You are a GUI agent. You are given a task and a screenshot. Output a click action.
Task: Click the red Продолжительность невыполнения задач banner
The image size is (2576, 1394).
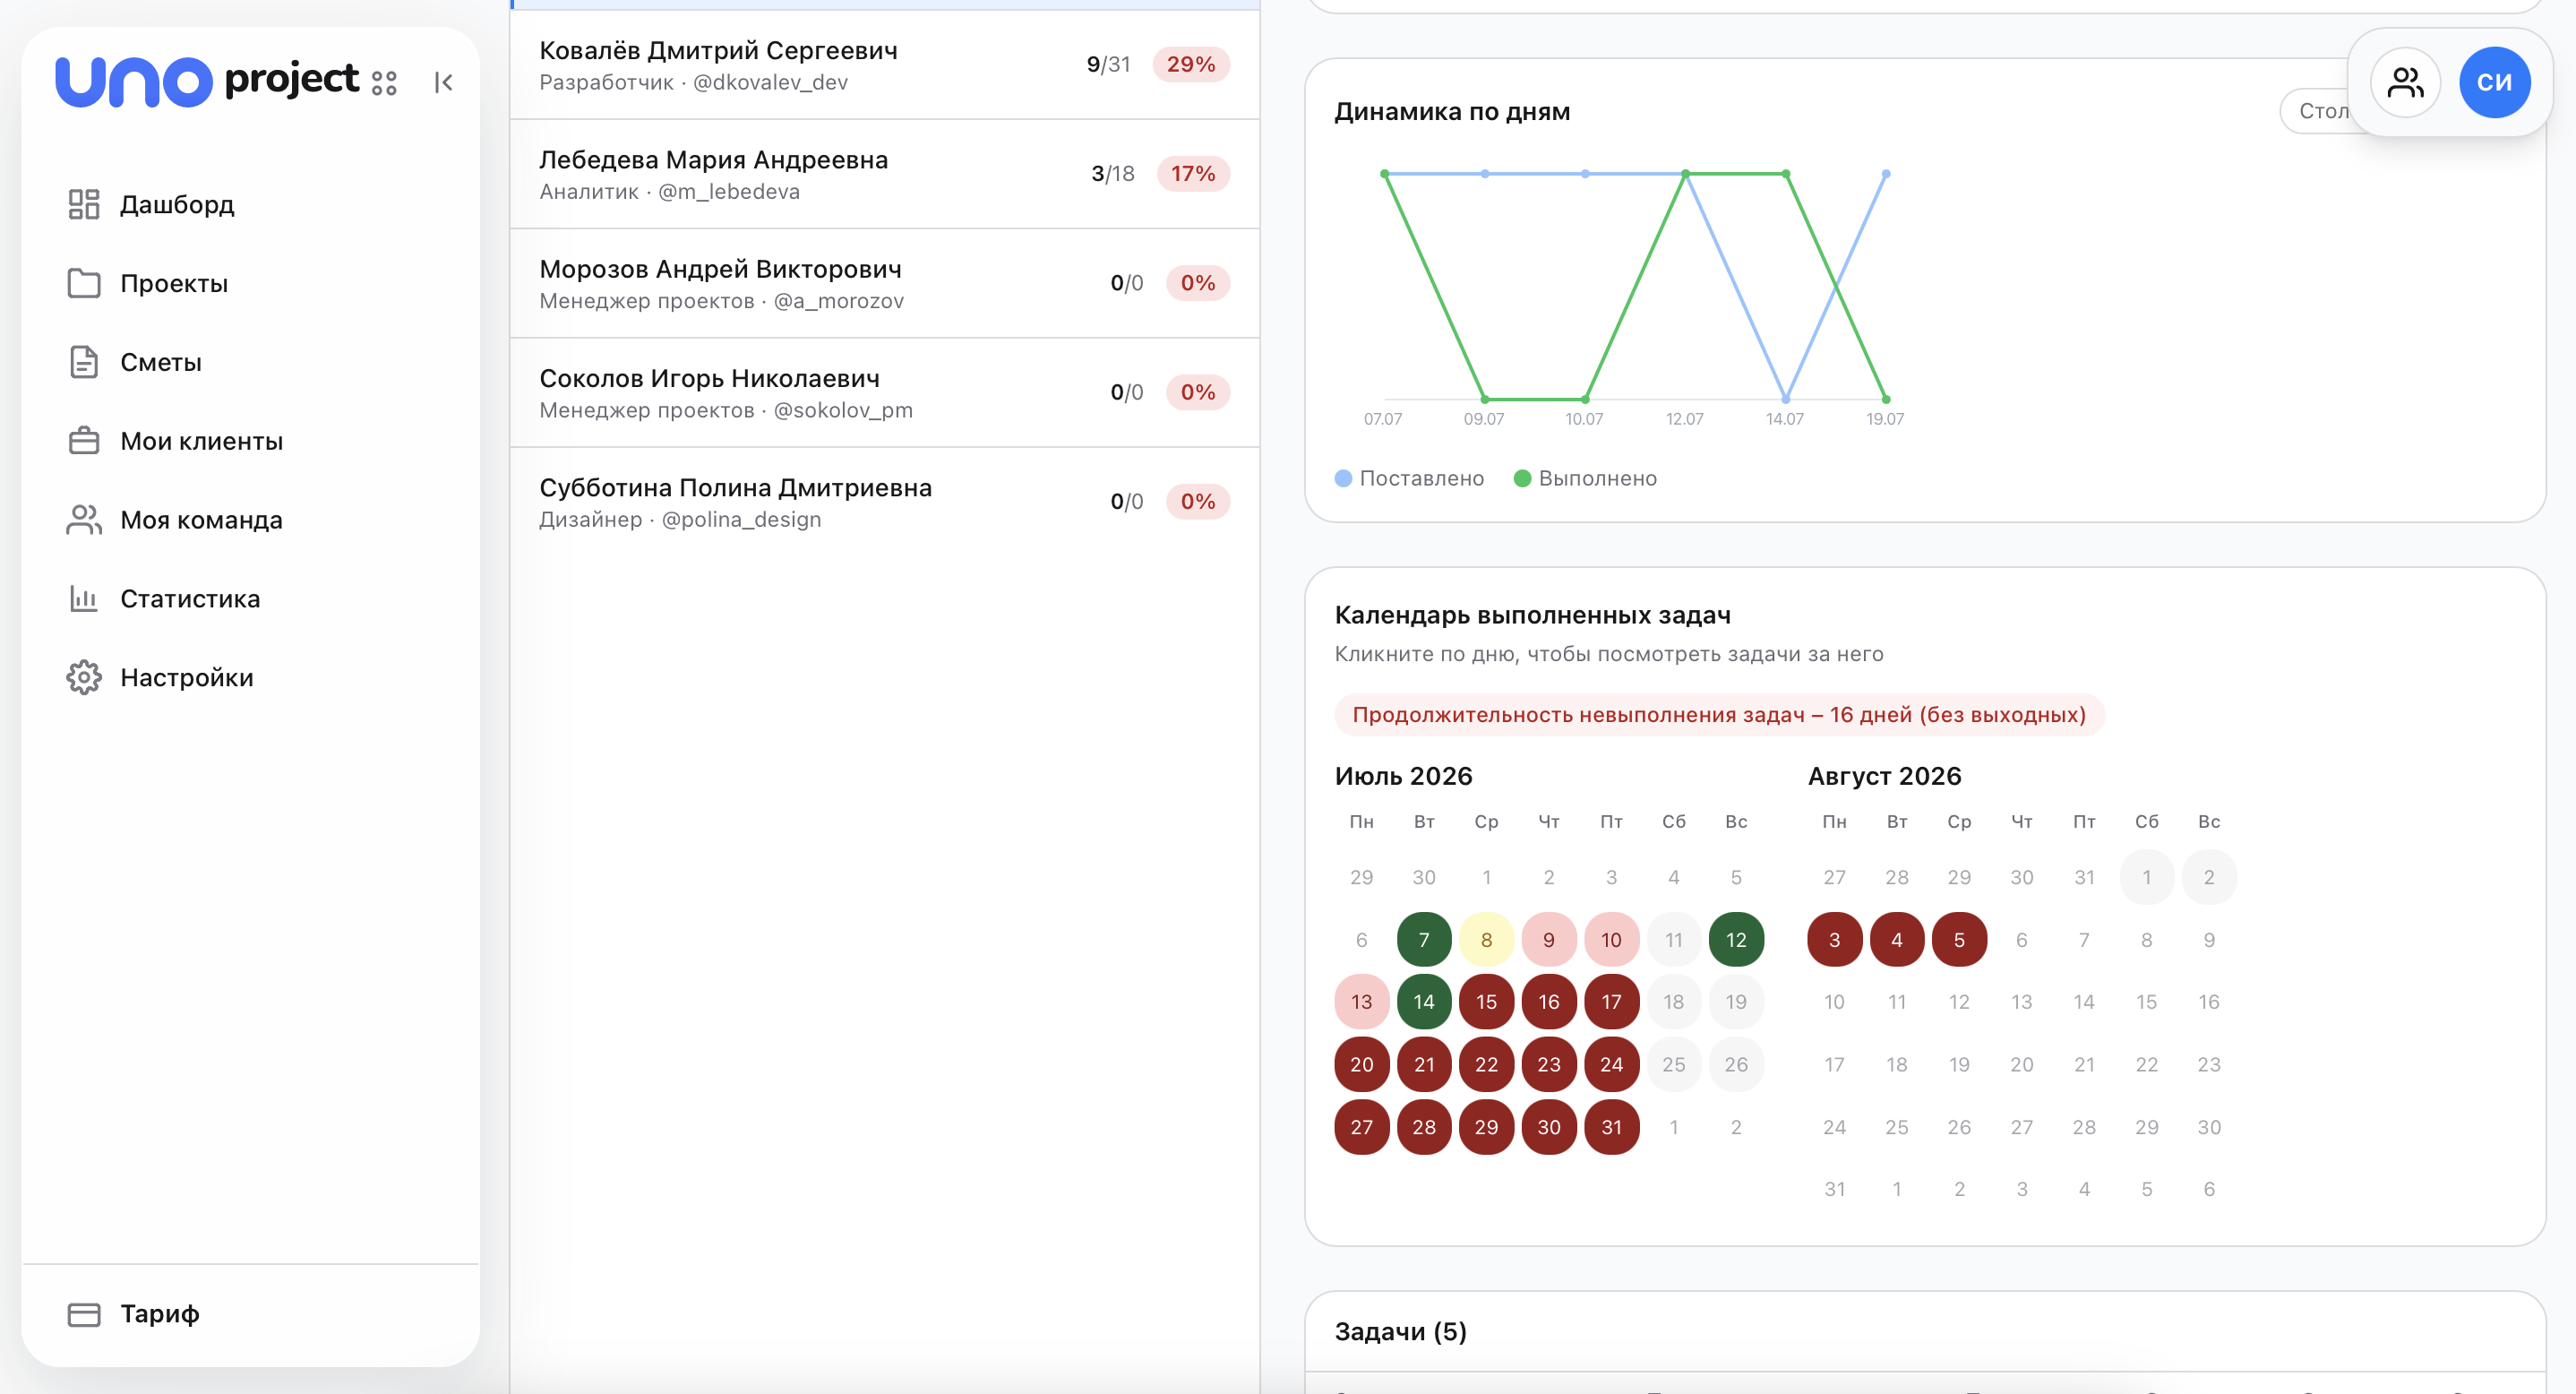point(1719,715)
